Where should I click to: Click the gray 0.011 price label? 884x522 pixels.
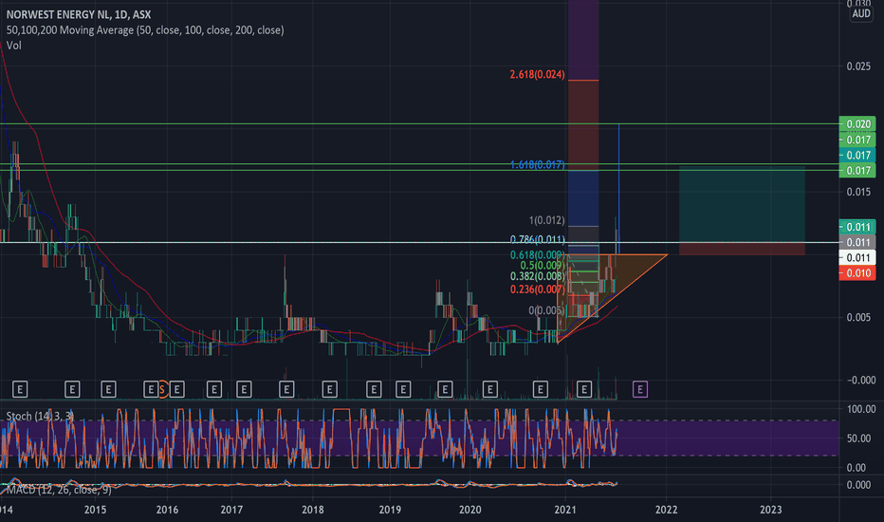857,242
